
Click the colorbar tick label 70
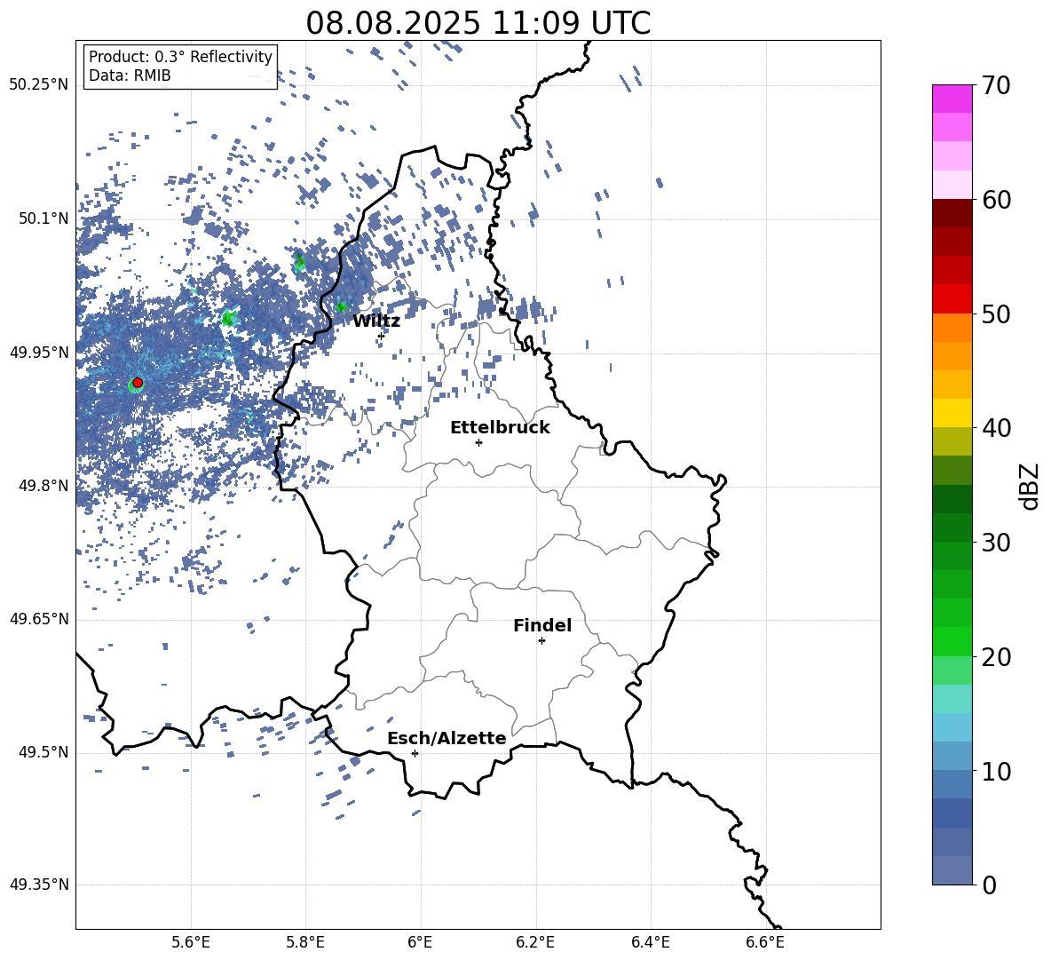click(996, 86)
